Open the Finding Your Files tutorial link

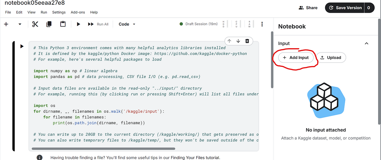tap(195, 157)
